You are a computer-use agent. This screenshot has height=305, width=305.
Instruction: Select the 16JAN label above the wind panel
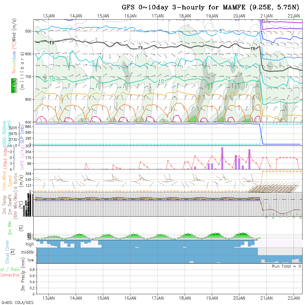click(x=130, y=16)
